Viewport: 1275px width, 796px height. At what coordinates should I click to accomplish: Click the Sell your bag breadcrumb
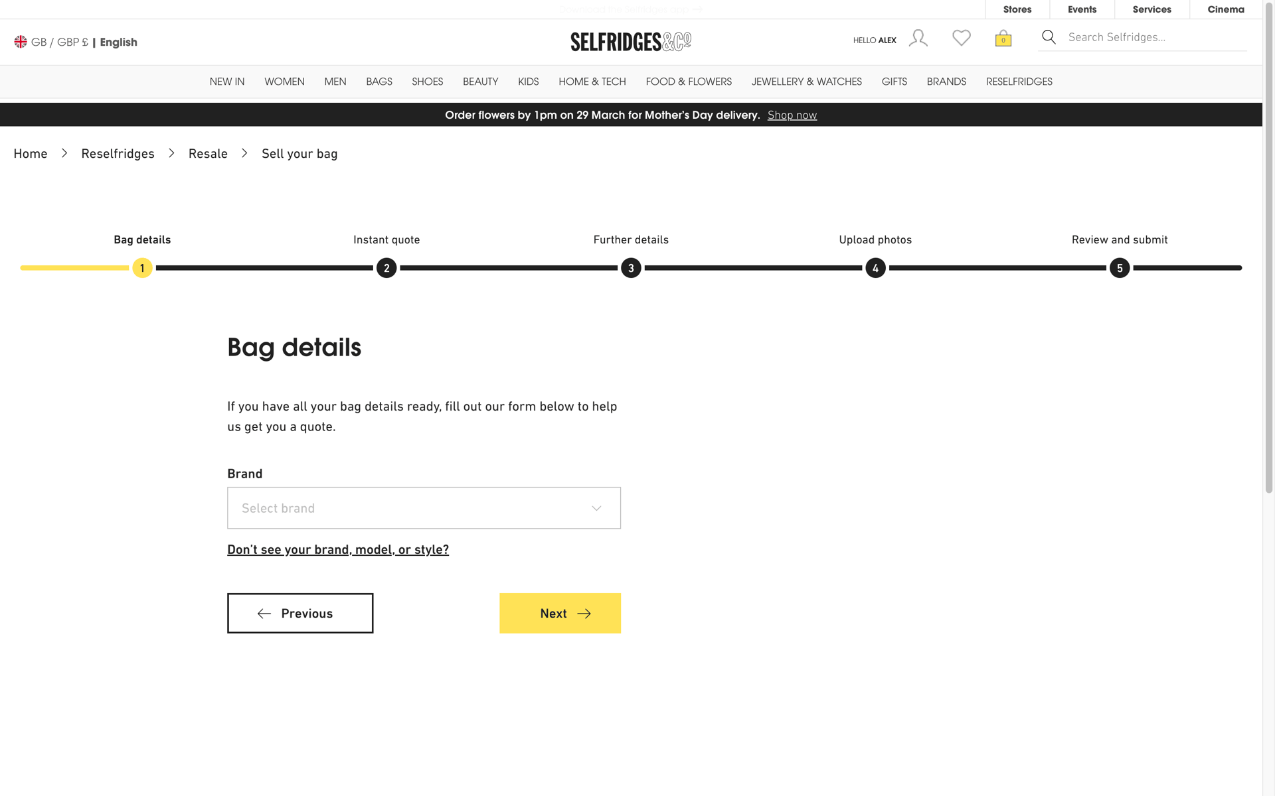pyautogui.click(x=299, y=154)
